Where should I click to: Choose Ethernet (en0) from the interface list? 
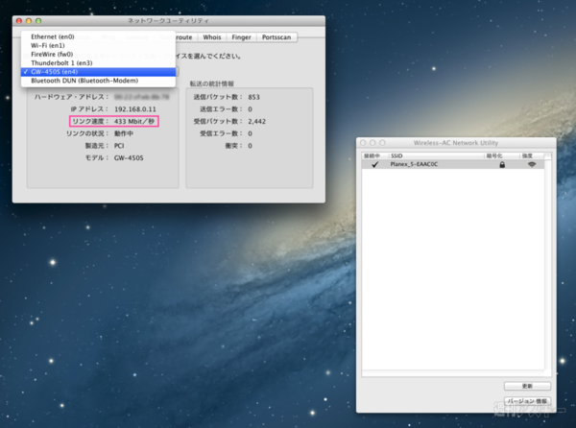52,36
